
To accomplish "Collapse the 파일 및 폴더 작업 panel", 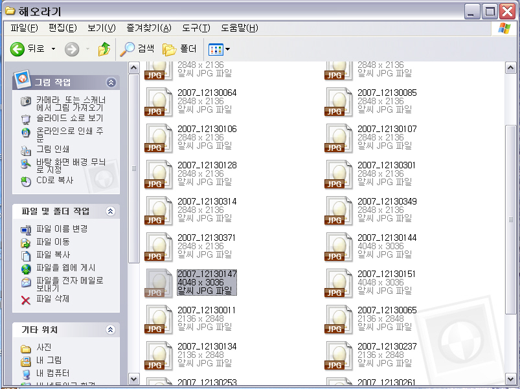I will point(111,212).
